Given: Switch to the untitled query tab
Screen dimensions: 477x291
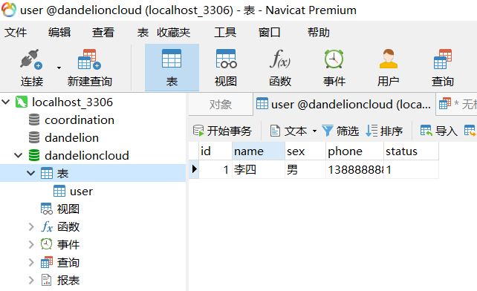Looking at the screenshot, I should click(x=457, y=104).
